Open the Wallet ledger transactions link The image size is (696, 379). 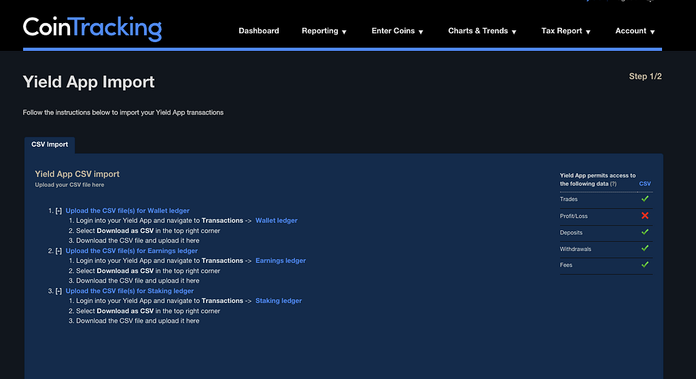277,221
